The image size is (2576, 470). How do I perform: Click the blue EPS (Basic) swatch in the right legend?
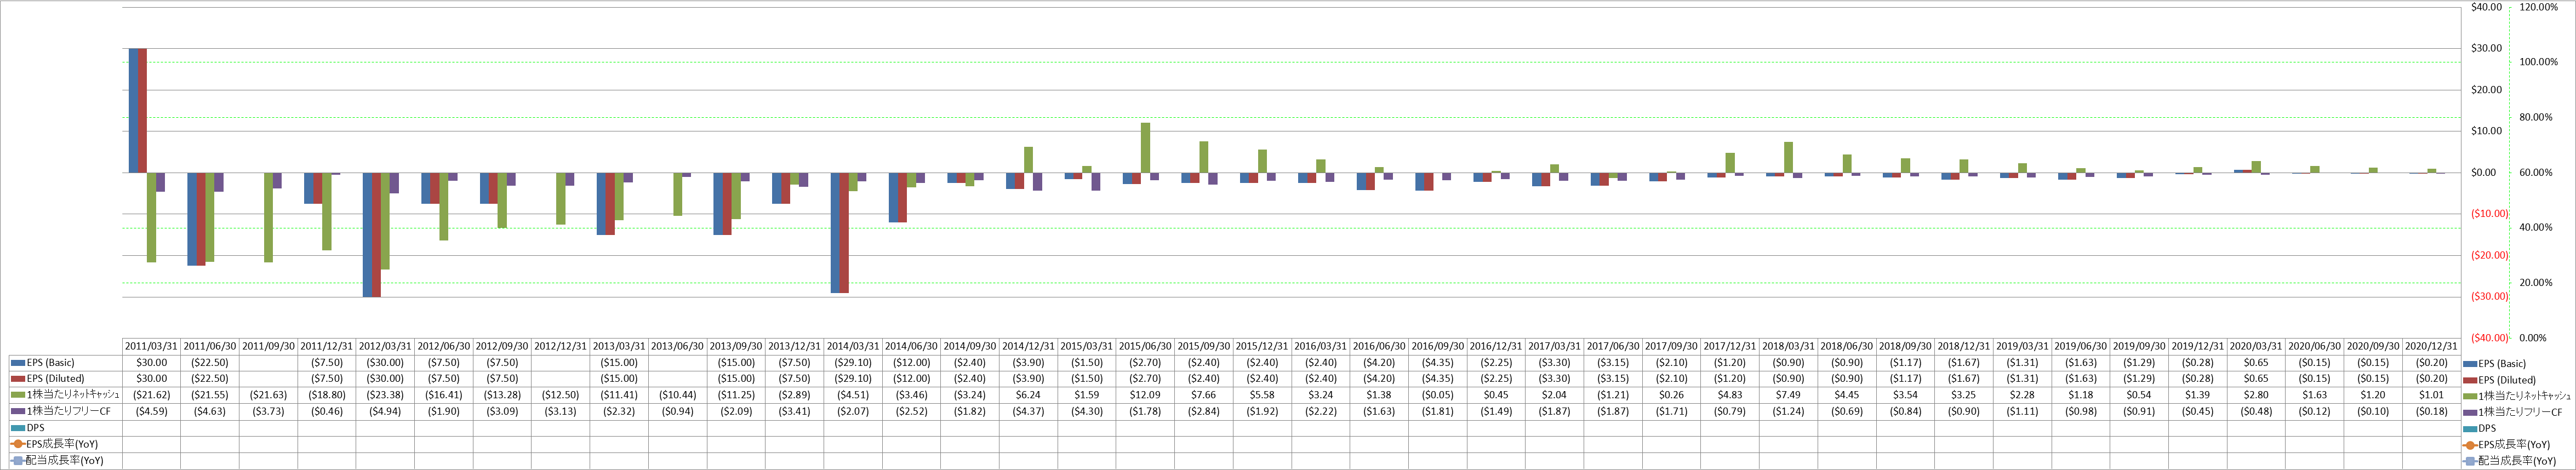(2470, 364)
